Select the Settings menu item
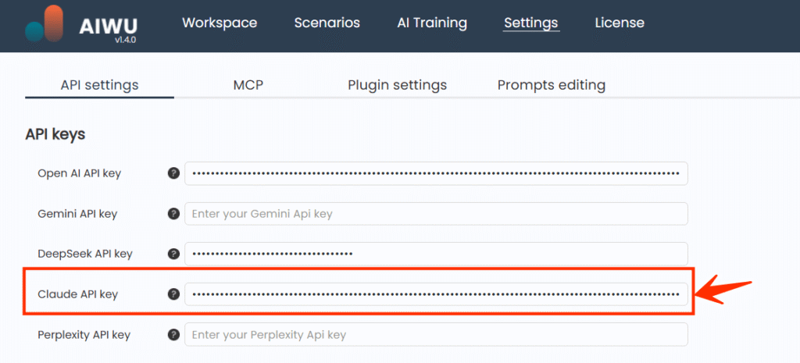This screenshot has height=363, width=800. tap(531, 23)
